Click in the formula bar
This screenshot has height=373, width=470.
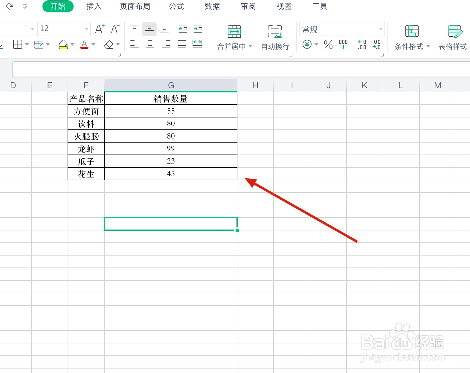click(x=241, y=69)
